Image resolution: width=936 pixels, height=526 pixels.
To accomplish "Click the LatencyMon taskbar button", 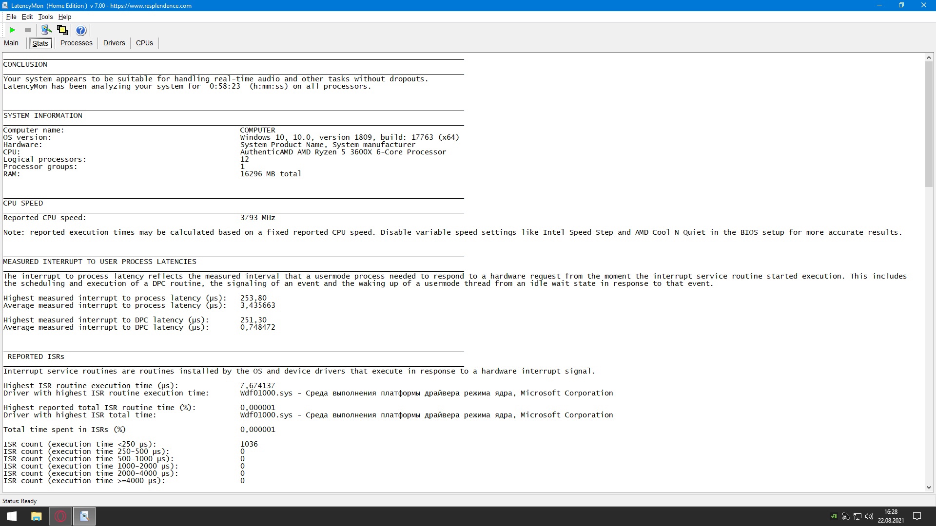I will pos(84,516).
